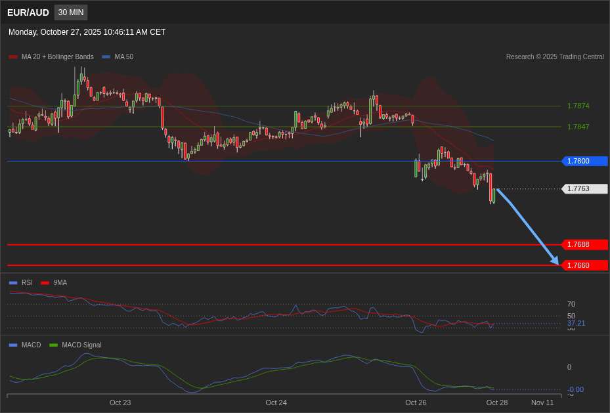The width and height of the screenshot is (610, 413).
Task: Click the 9MA red legend marker
Action: 45,283
